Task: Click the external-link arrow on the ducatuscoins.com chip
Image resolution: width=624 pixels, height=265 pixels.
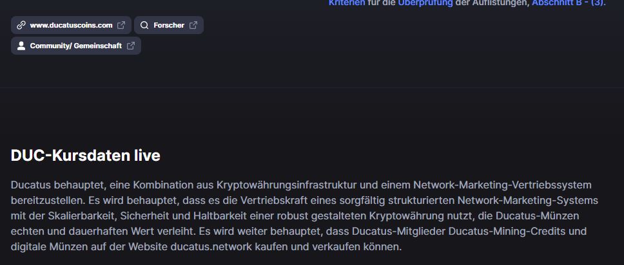Action: pyautogui.click(x=121, y=25)
